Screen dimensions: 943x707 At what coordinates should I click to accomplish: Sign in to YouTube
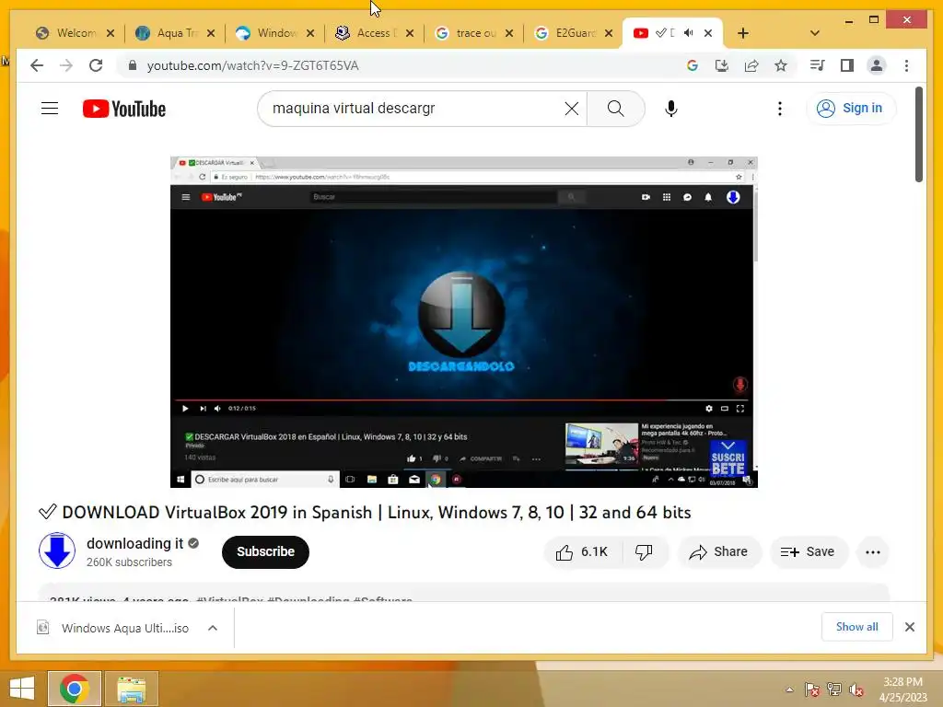(x=850, y=109)
